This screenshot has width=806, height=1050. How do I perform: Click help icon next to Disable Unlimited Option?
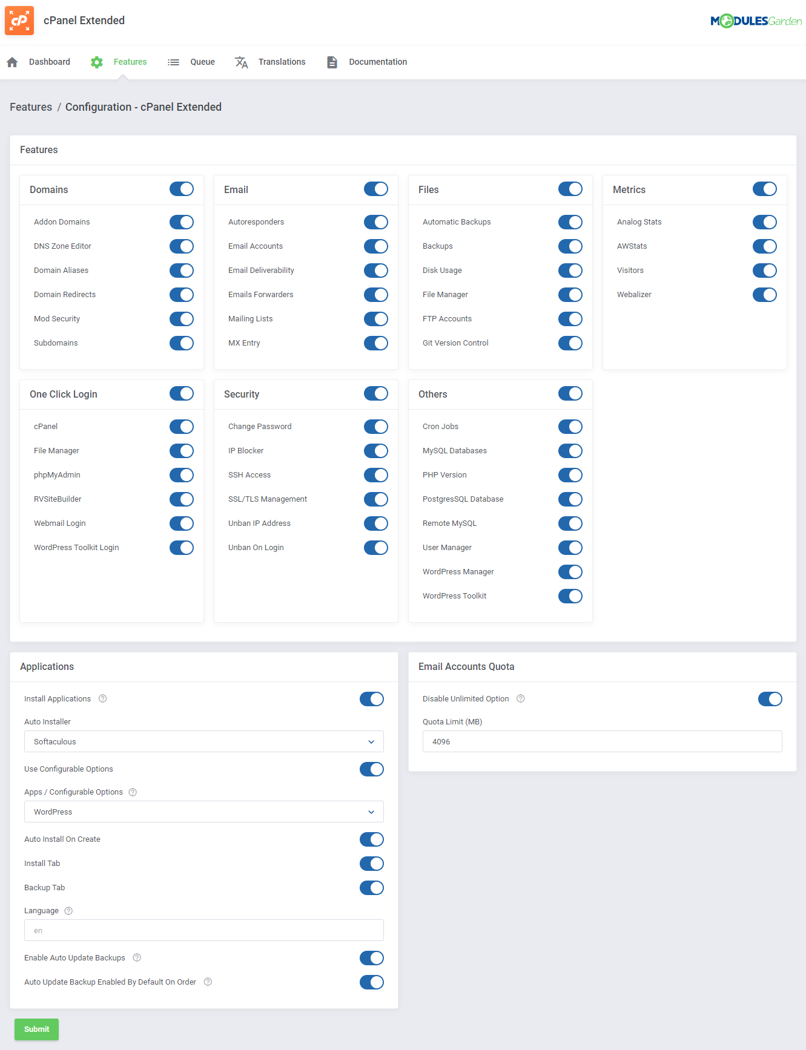click(x=521, y=698)
